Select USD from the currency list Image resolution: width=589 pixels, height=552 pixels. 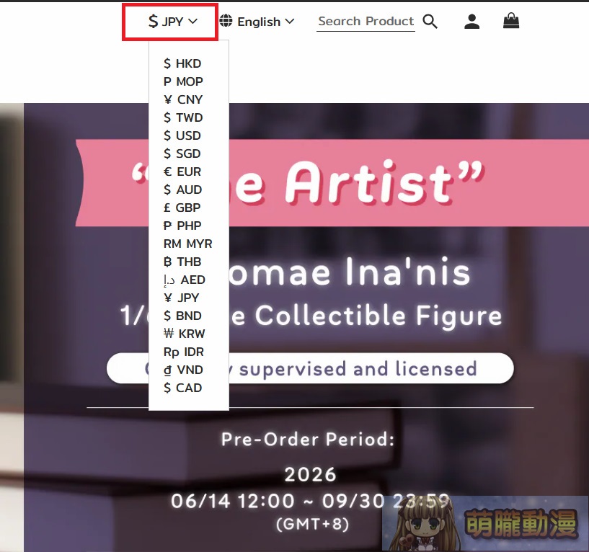tap(182, 135)
